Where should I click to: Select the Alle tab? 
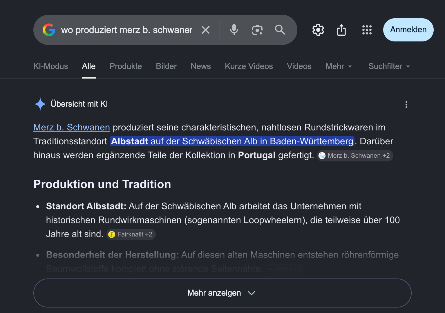point(89,66)
